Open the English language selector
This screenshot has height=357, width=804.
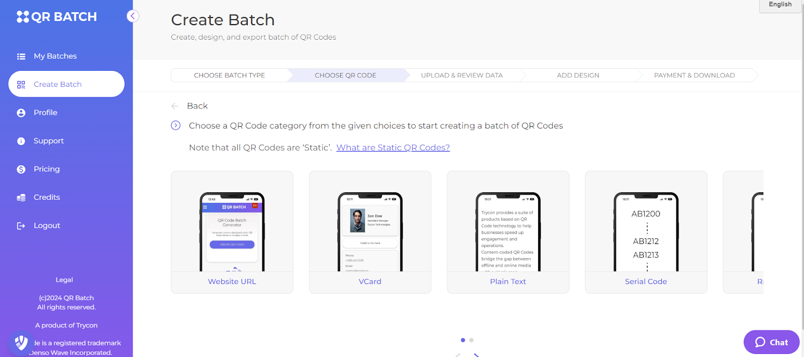tap(780, 5)
